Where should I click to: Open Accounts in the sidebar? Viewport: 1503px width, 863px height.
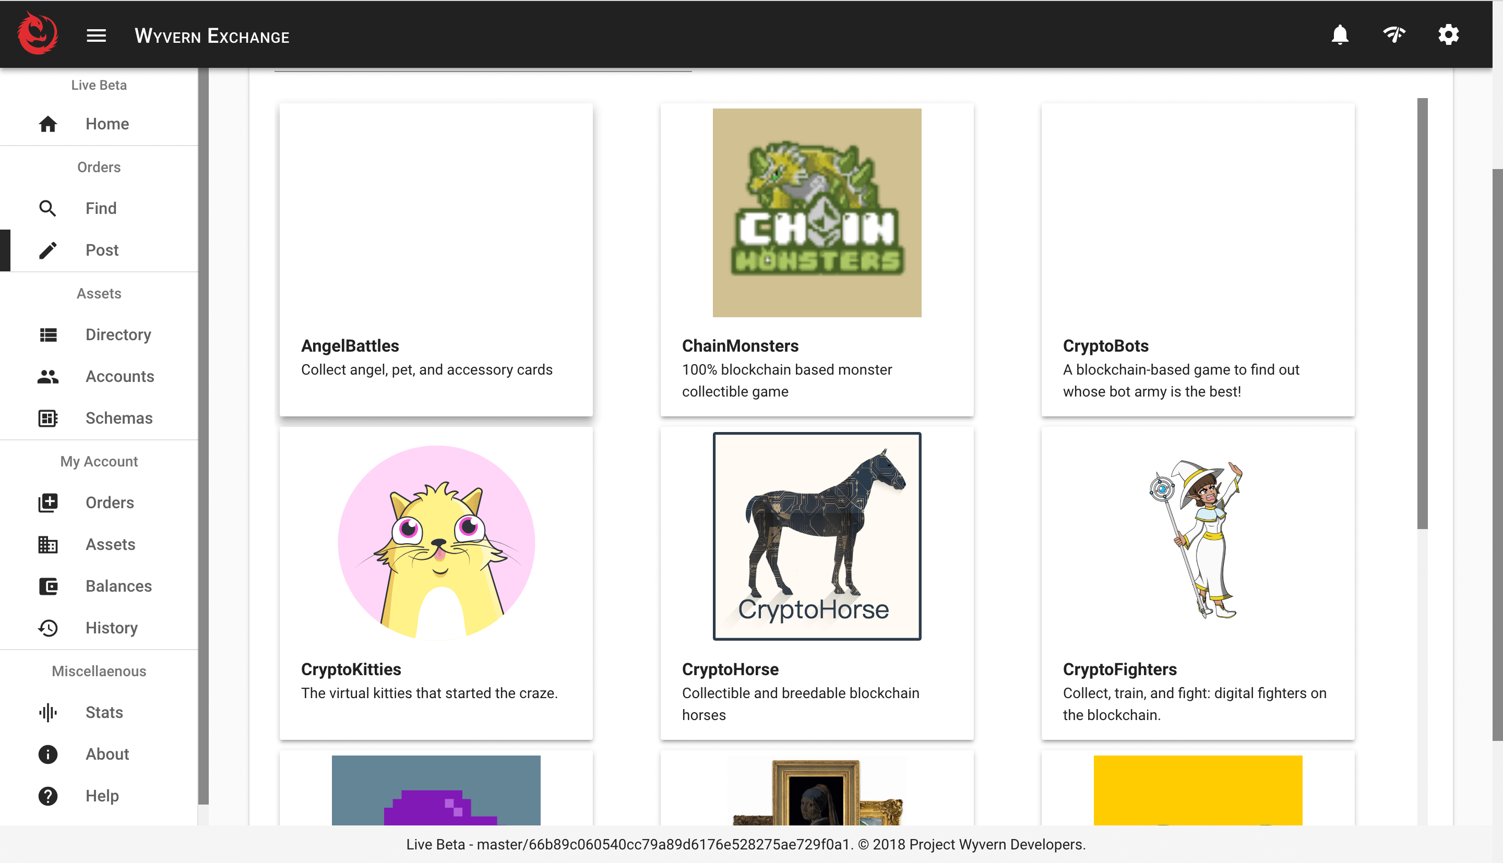click(99, 376)
